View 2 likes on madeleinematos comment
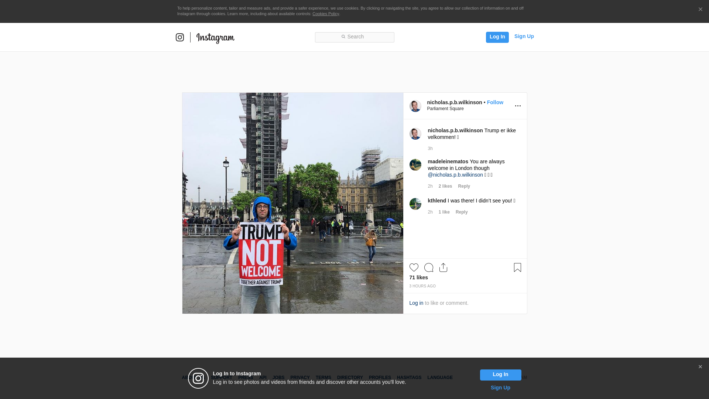Screen dimensions: 709x399 (x=445, y=186)
